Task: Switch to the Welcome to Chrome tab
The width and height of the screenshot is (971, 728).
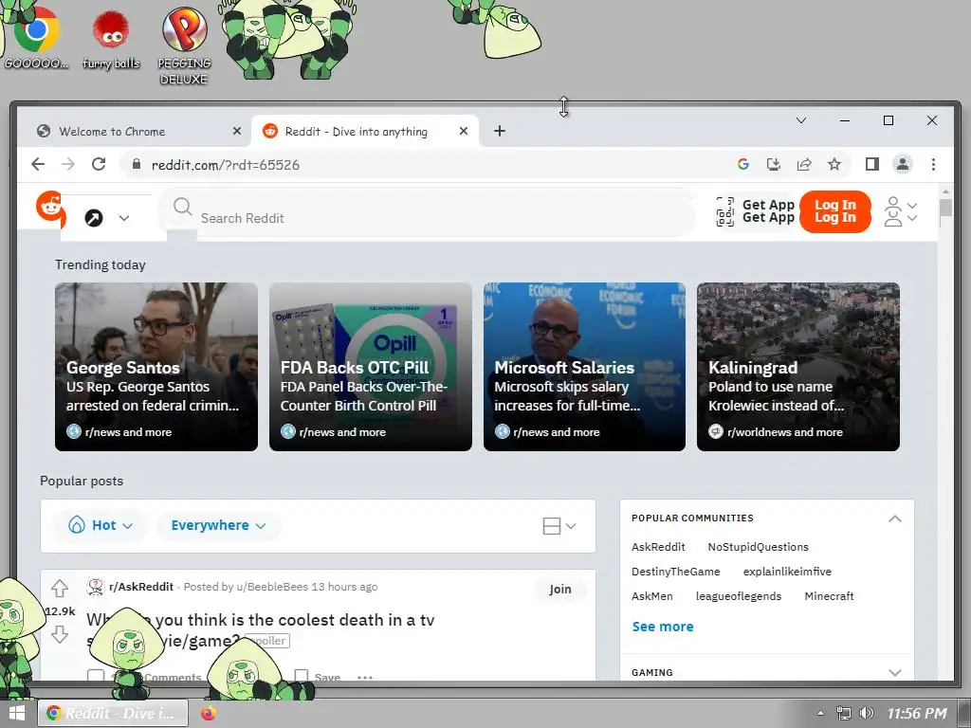Action: [132, 131]
